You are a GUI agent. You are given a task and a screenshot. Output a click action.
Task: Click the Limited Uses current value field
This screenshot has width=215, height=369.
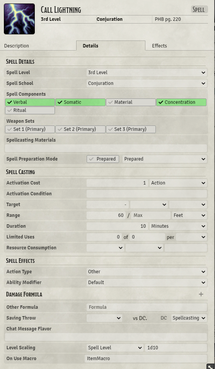click(104, 237)
